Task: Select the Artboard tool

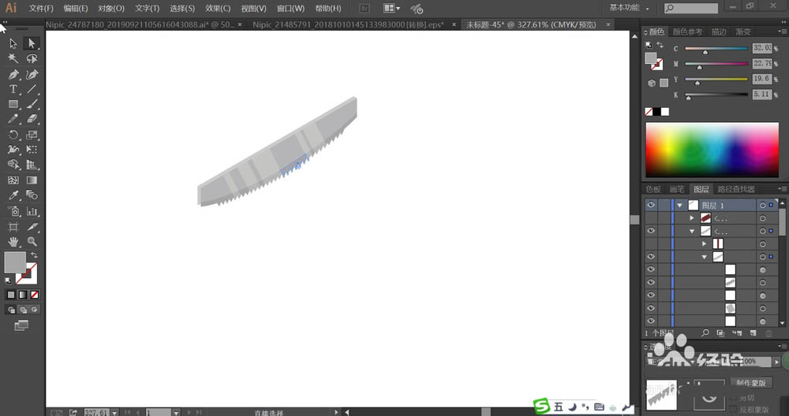Action: tap(13, 227)
